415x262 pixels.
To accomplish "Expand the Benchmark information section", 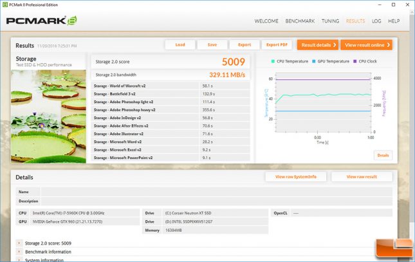I will pyautogui.click(x=19, y=252).
